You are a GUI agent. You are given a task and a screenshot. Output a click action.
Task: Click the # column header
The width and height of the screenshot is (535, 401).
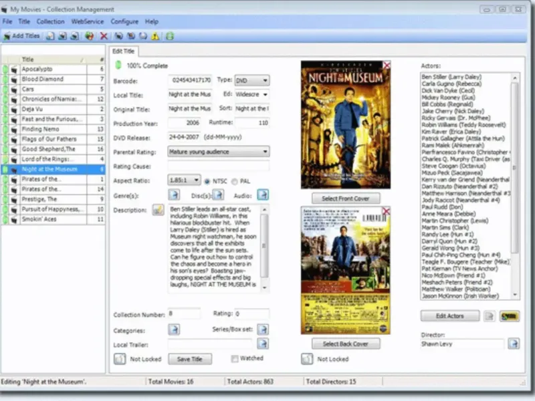96,59
